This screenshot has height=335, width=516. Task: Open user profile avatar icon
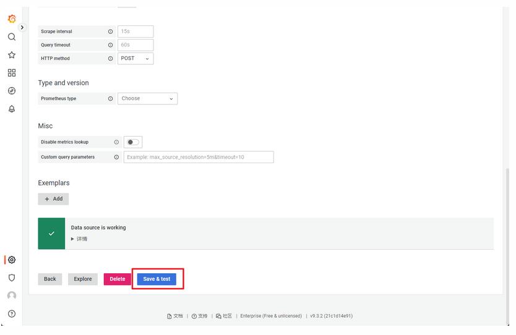click(x=12, y=295)
